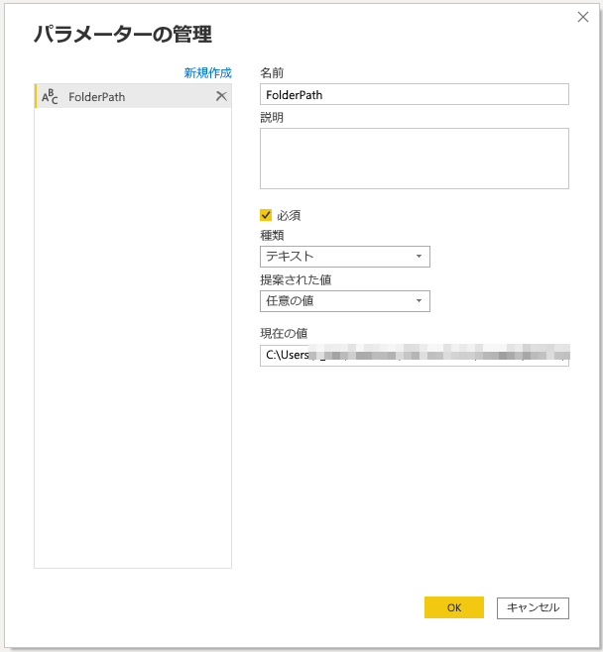Click the キャンセル button

click(x=533, y=608)
